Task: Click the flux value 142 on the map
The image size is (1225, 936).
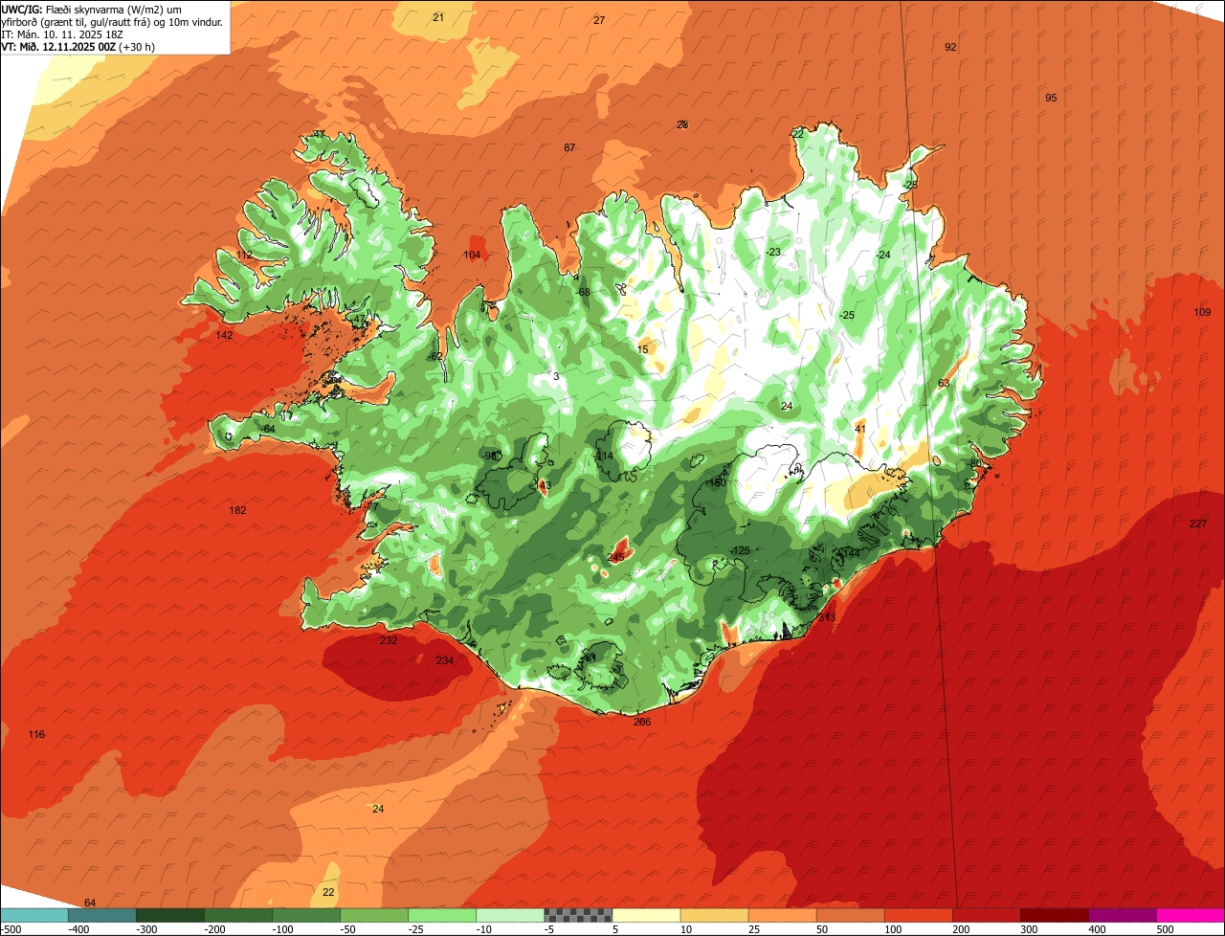Action: [224, 335]
